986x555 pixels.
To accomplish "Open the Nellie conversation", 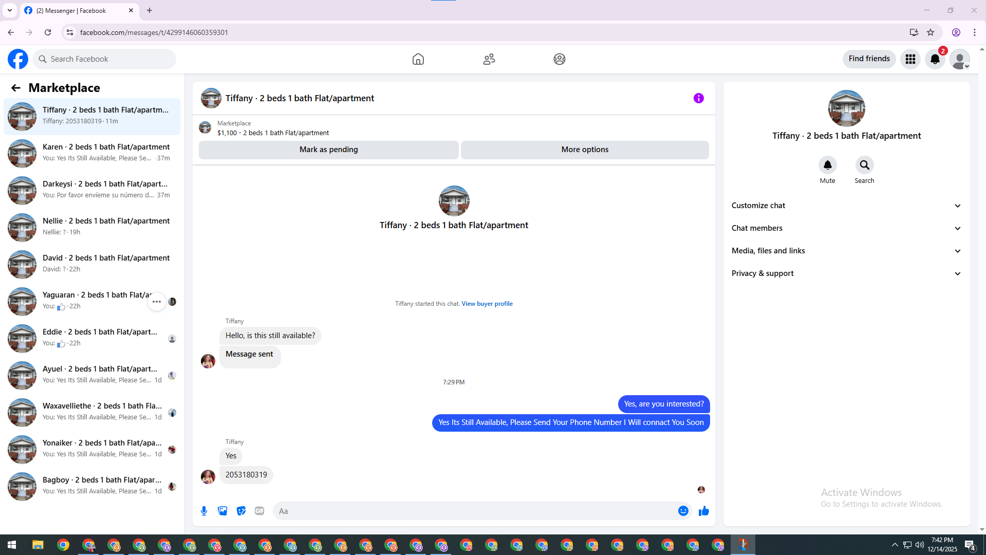I will [92, 228].
